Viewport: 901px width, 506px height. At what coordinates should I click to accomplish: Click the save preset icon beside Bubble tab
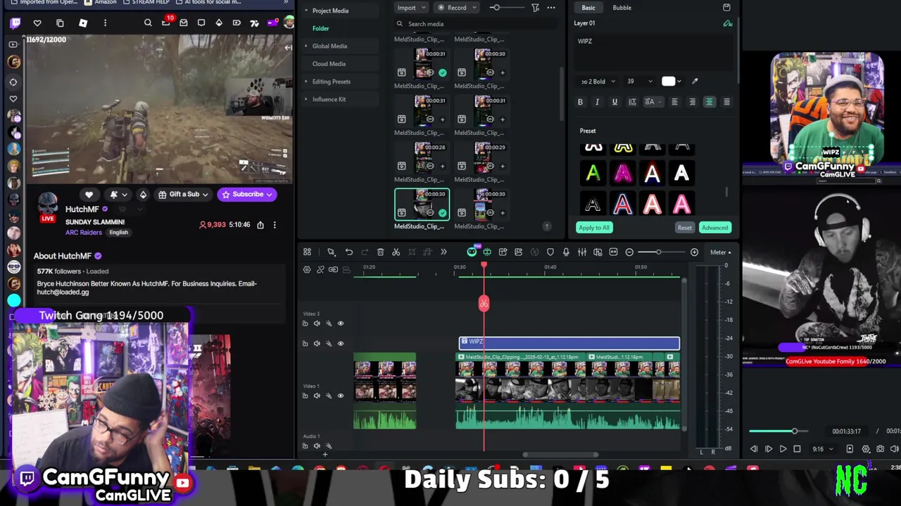(x=726, y=8)
